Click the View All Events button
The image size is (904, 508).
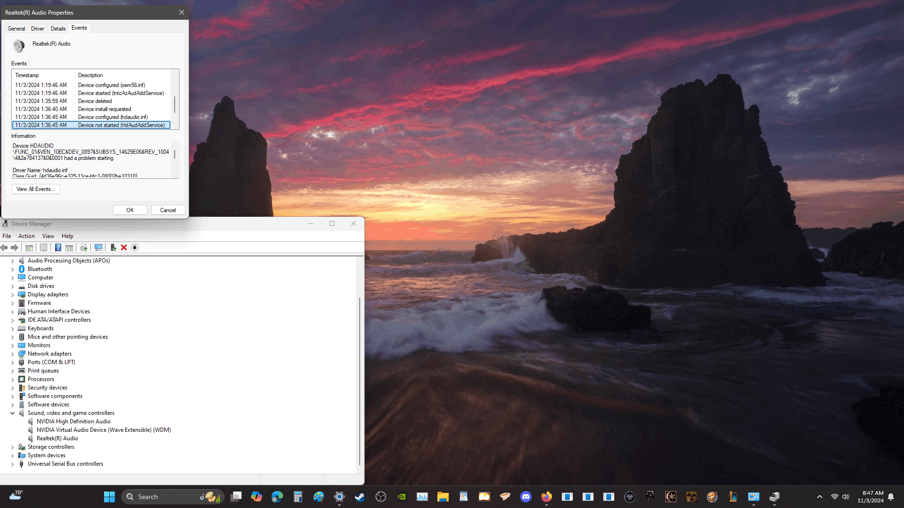pyautogui.click(x=36, y=189)
